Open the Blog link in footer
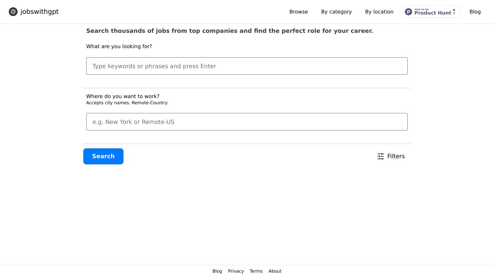The height and width of the screenshot is (277, 494). click(x=217, y=271)
